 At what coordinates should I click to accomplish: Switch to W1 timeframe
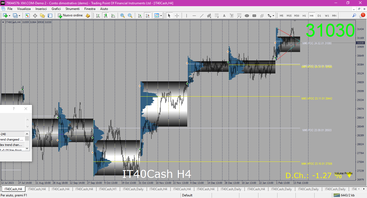point(327,16)
